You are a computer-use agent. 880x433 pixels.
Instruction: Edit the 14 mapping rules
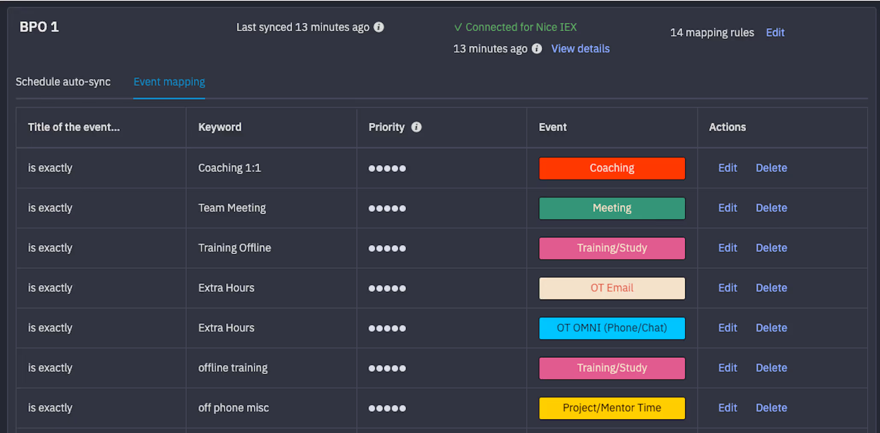(775, 32)
